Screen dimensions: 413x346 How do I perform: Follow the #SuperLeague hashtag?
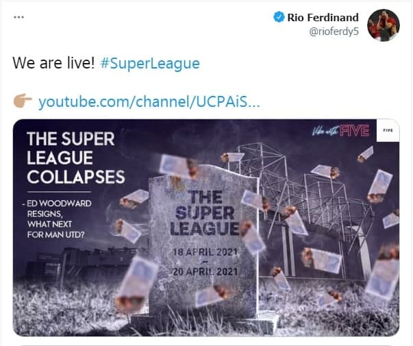tap(150, 64)
